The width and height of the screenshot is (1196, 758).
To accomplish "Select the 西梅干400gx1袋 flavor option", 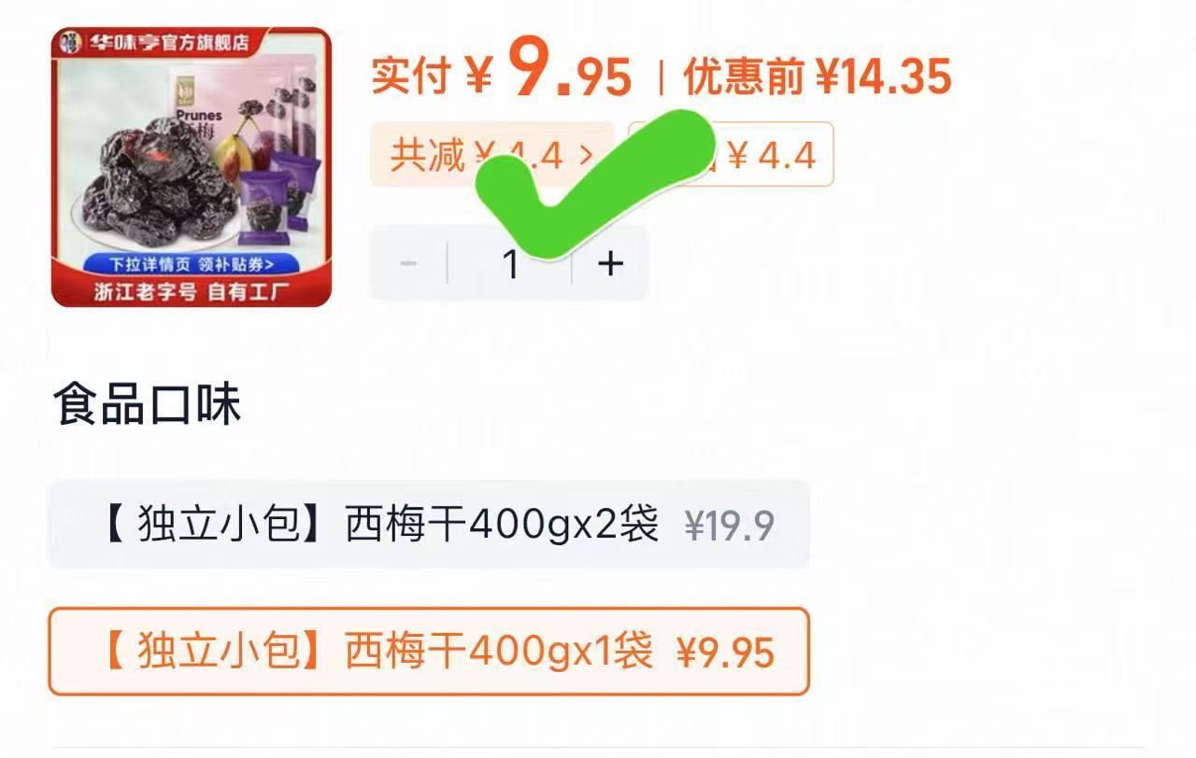I will click(x=428, y=652).
